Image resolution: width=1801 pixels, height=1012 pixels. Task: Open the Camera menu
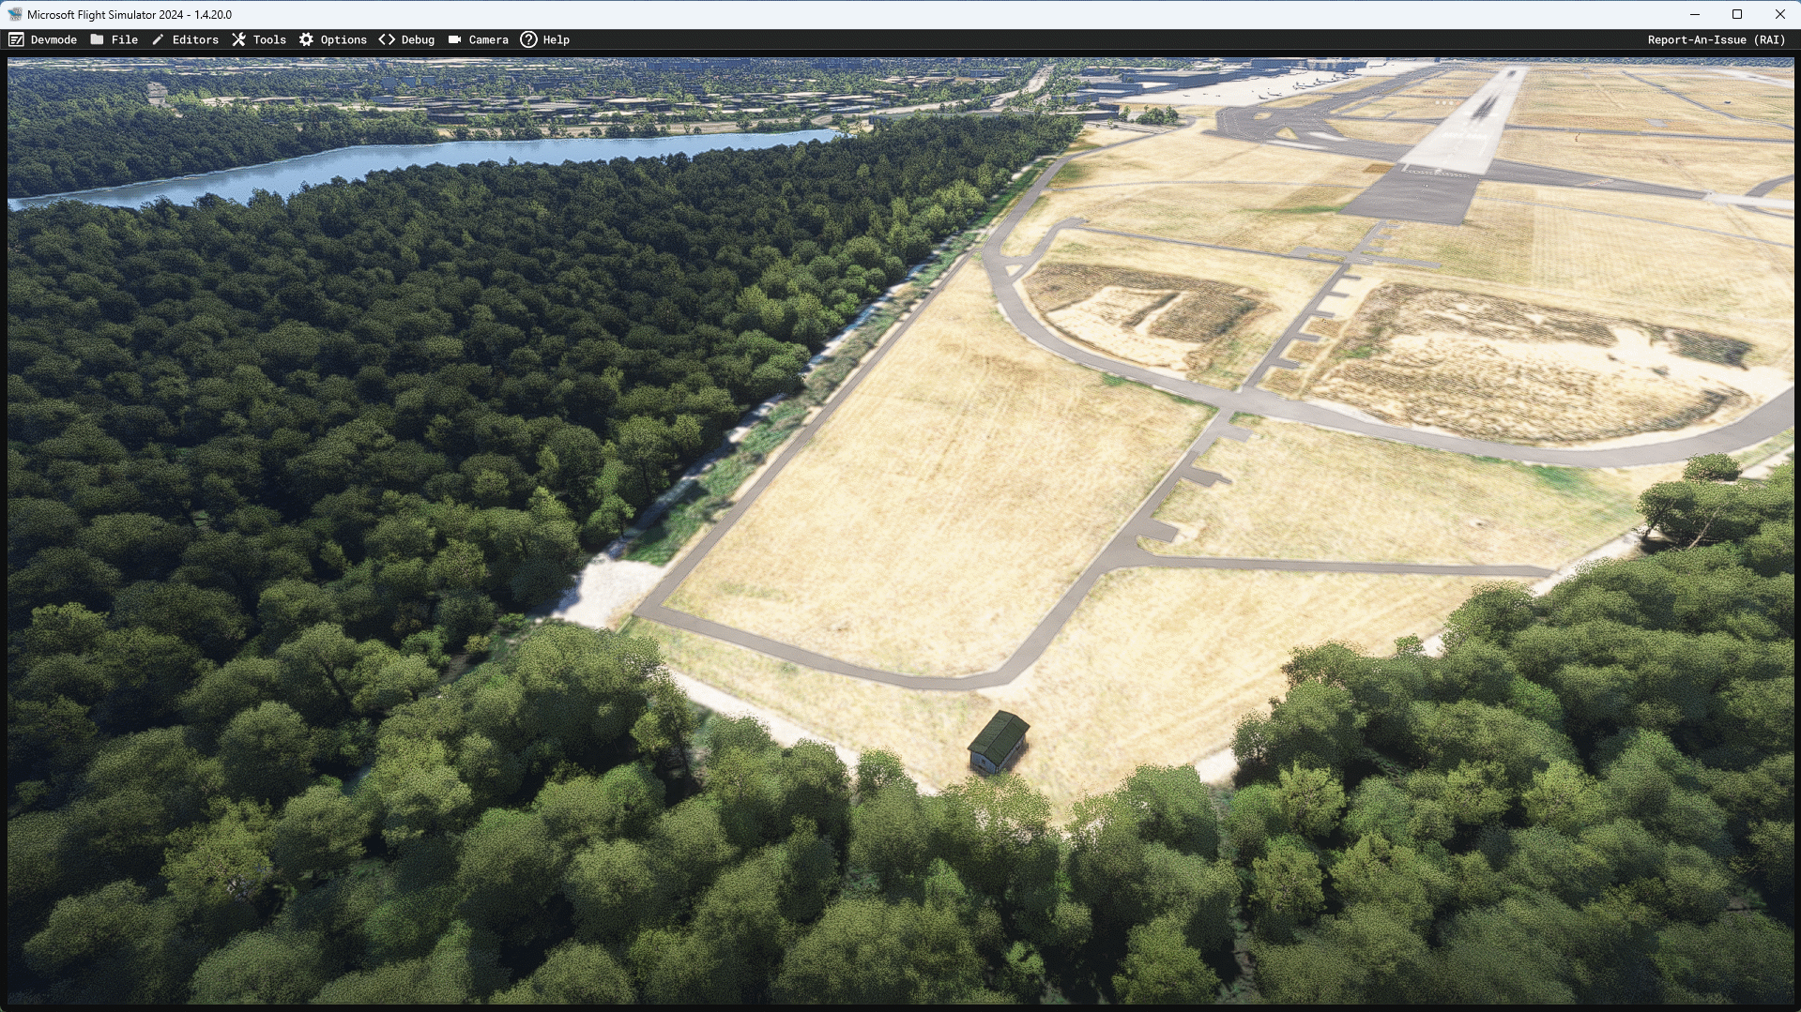[x=487, y=39]
